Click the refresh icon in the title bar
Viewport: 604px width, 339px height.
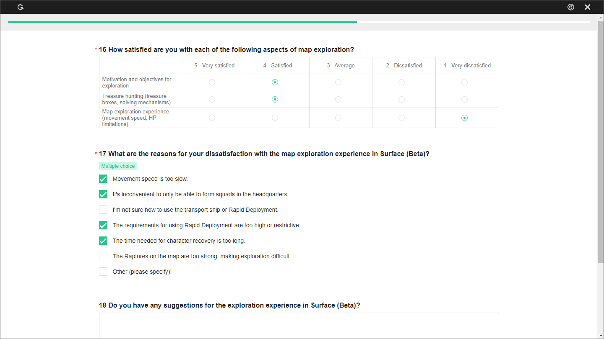[20, 7]
